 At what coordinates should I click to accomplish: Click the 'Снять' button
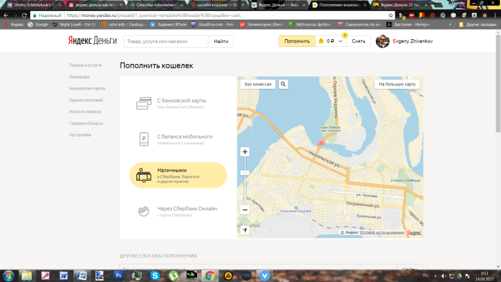click(x=359, y=41)
